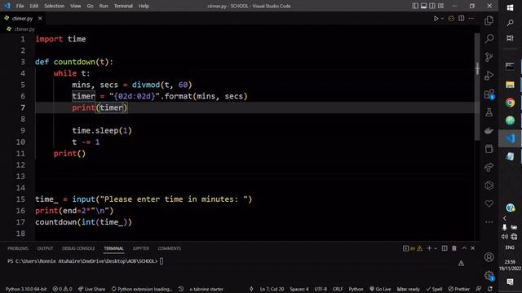The height and width of the screenshot is (293, 522).
Task: Open the Accounts menu icon
Action: tap(489, 257)
